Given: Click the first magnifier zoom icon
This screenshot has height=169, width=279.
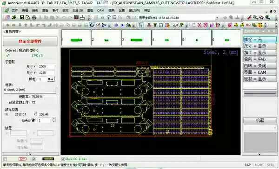Looking at the screenshot, I should coord(255,18).
